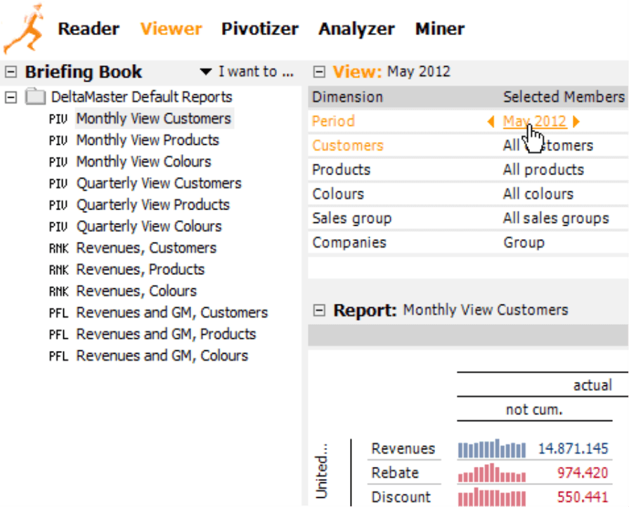Open the Monthly View Colours report

143,162
